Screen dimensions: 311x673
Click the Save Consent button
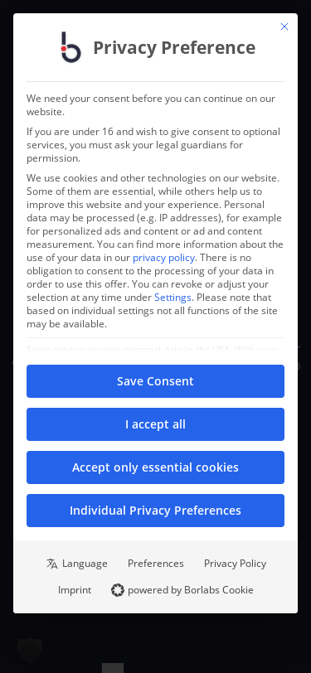click(x=156, y=381)
